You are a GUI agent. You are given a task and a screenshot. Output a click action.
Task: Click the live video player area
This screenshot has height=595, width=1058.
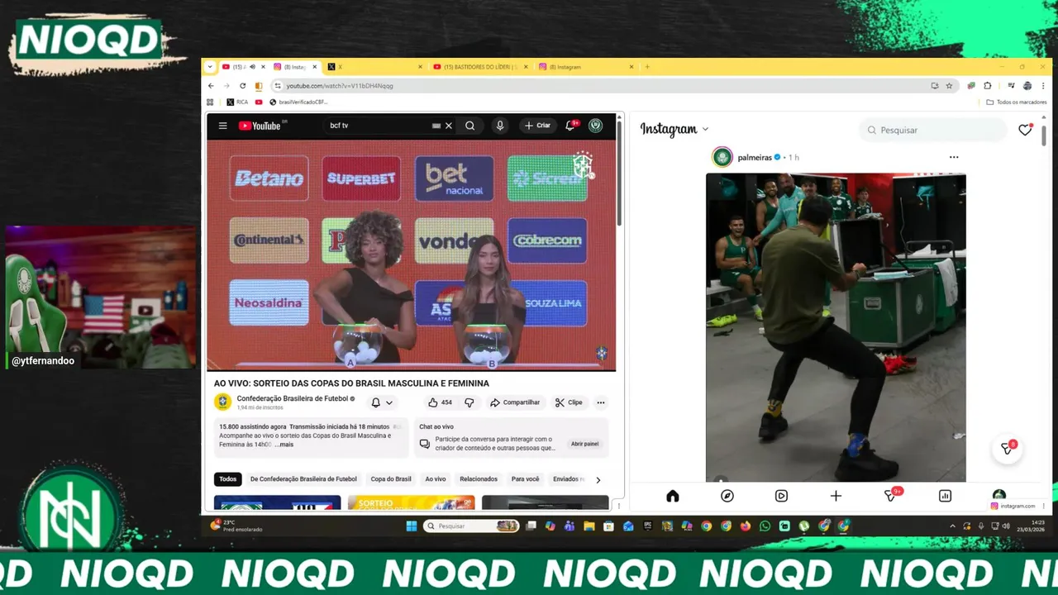click(411, 255)
